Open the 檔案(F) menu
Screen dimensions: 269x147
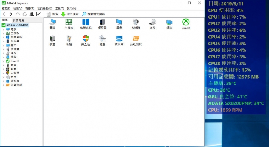click(6, 9)
